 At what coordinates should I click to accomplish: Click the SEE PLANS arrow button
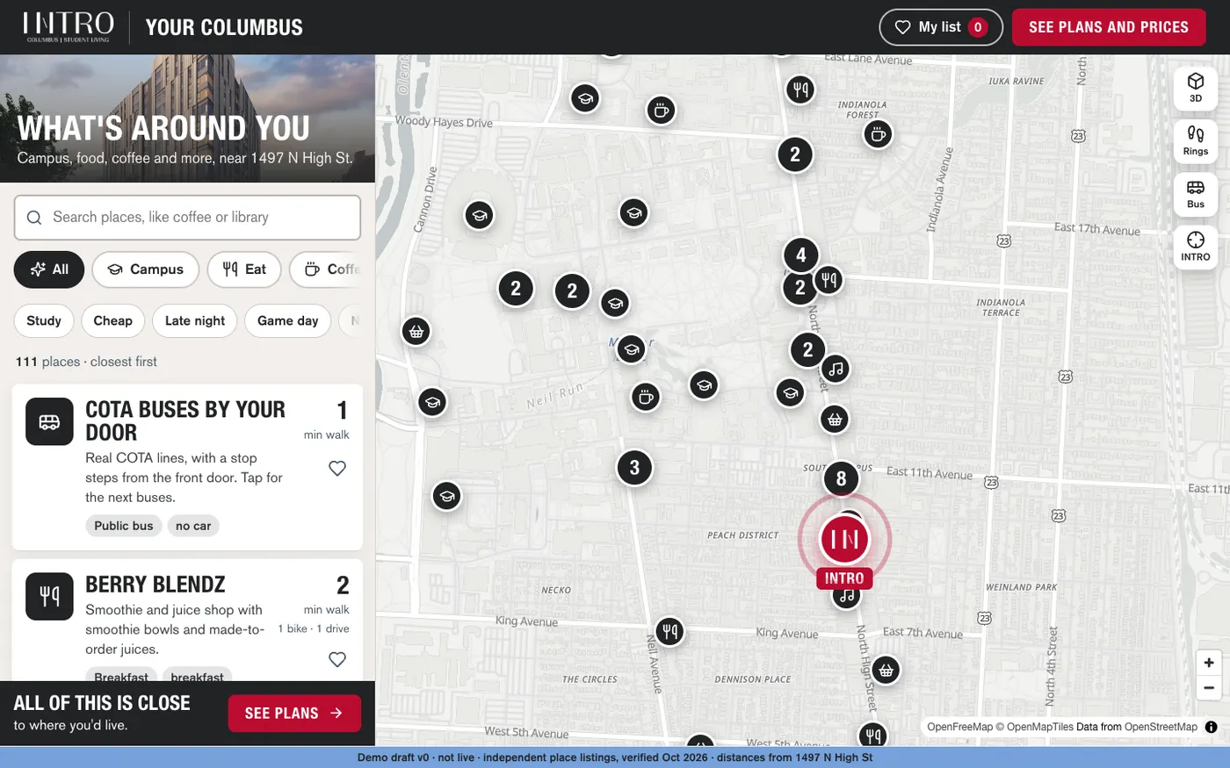tap(294, 714)
